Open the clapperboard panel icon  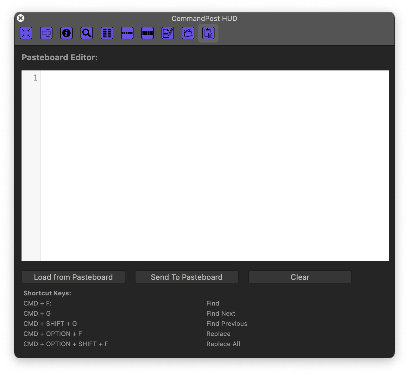(x=188, y=33)
